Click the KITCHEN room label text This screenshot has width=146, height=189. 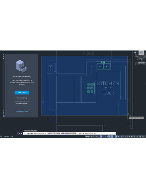[x=108, y=83]
